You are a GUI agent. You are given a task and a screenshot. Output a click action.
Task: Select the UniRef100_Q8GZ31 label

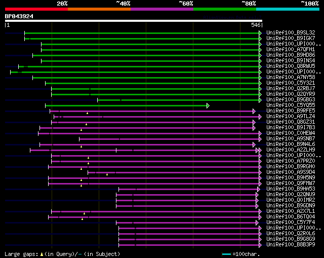(291, 122)
